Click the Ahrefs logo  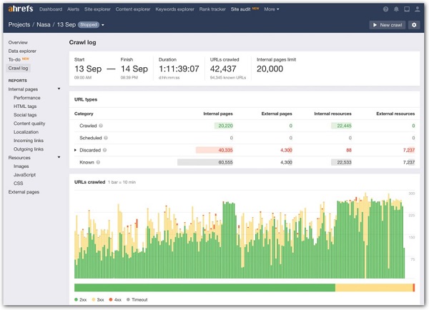21,9
